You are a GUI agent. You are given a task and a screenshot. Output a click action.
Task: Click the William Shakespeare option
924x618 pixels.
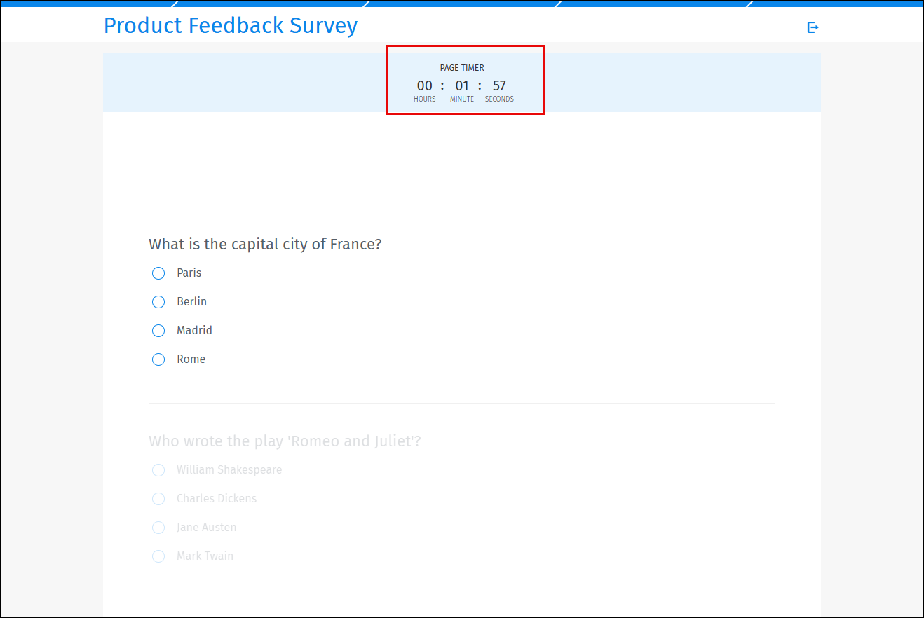coord(158,470)
